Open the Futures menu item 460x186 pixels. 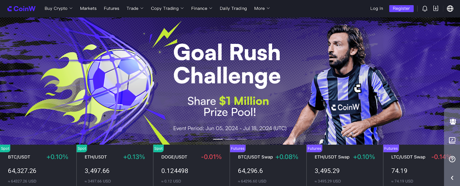[112, 9]
